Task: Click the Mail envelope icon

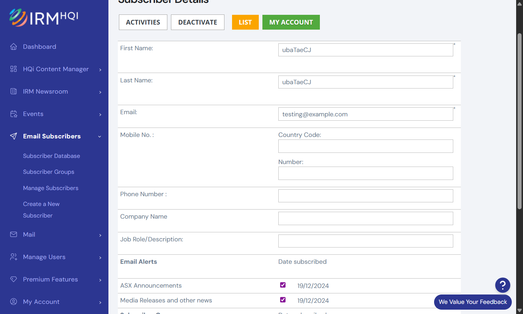Action: [x=14, y=235]
